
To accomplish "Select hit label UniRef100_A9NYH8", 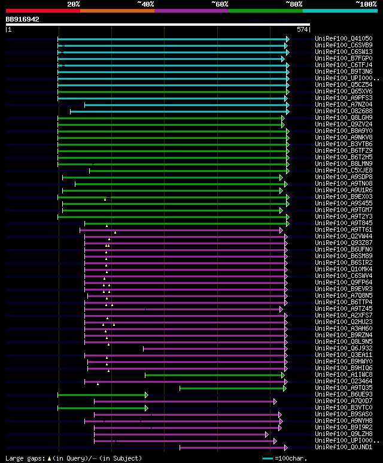I will (344, 421).
